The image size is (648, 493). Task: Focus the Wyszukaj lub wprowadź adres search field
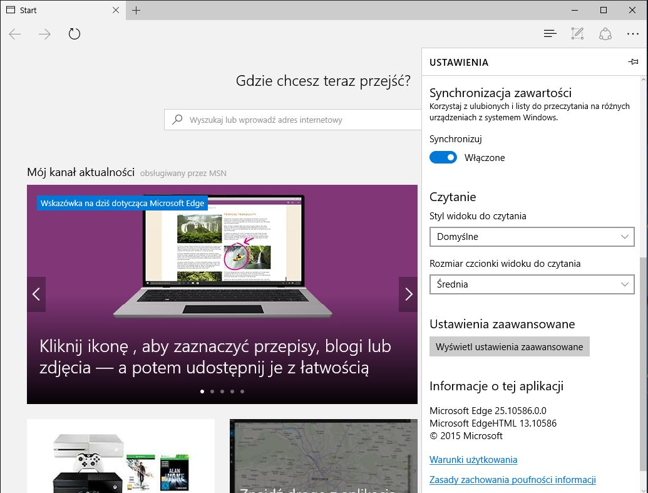(x=292, y=120)
